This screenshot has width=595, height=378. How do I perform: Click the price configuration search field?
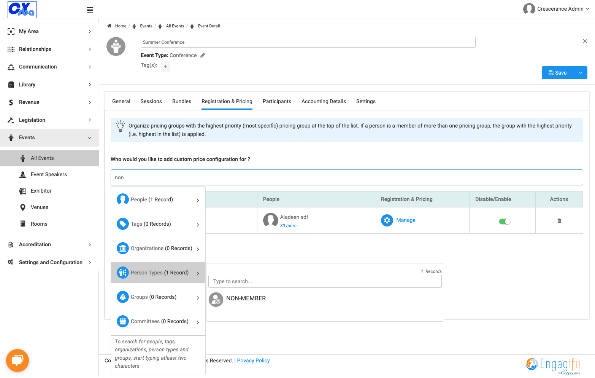point(347,177)
